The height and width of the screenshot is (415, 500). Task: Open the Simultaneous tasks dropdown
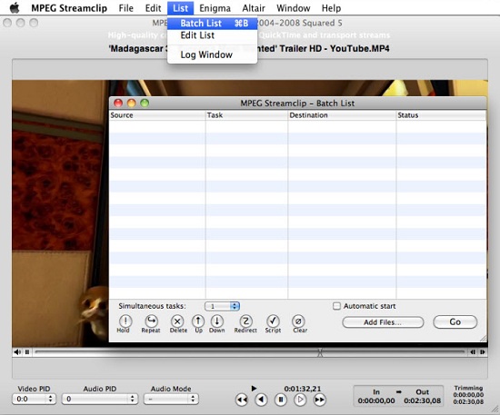222,306
